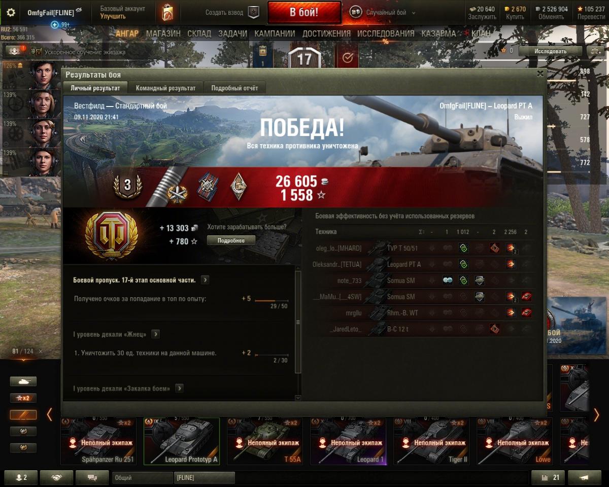Click the platoon members icon showing 2
This screenshot has height=487, width=609.
pos(21,477)
